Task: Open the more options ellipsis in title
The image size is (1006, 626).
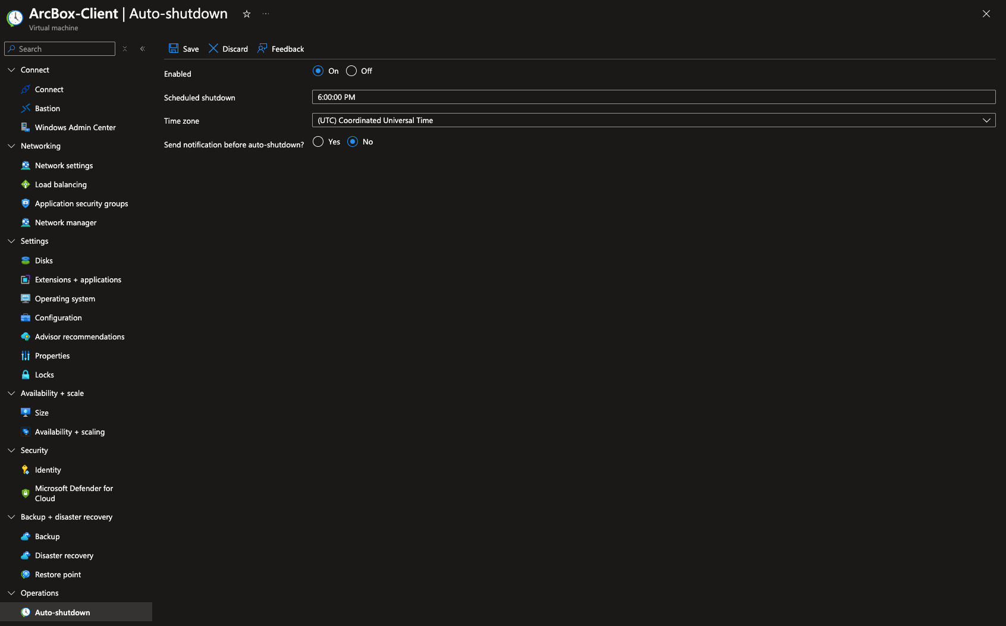Action: pos(266,14)
